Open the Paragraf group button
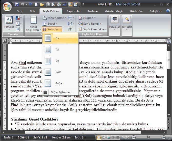This screenshot has width=172, height=141. tap(114, 25)
